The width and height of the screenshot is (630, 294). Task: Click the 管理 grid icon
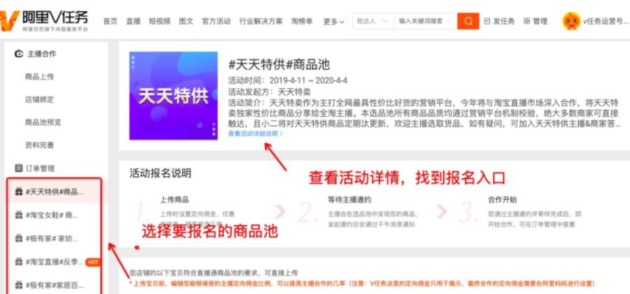coord(526,21)
